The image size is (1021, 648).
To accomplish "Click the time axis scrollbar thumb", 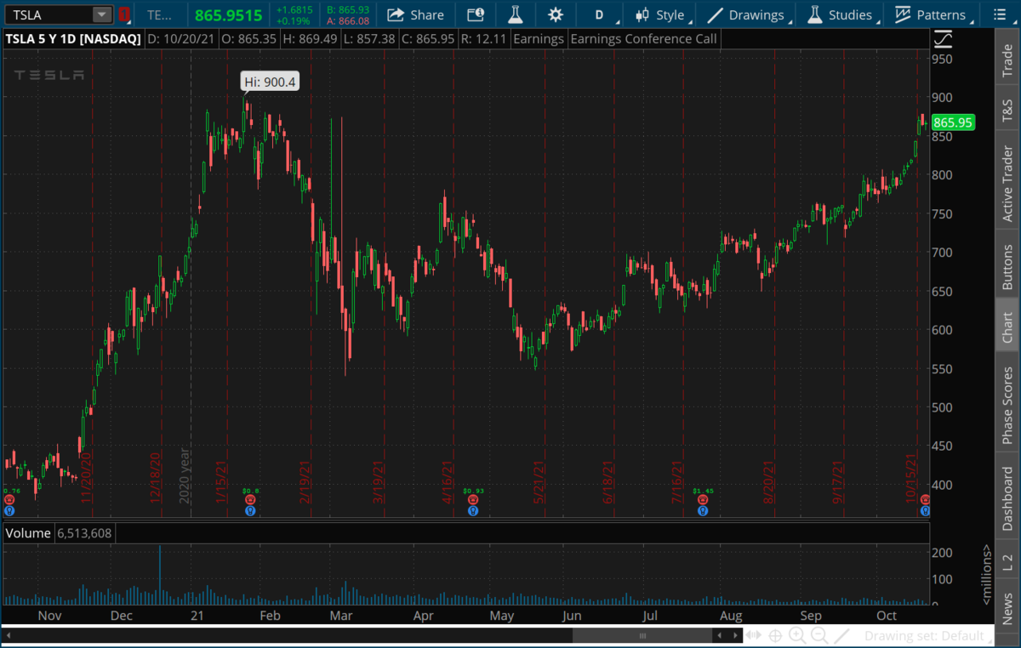I will point(642,635).
